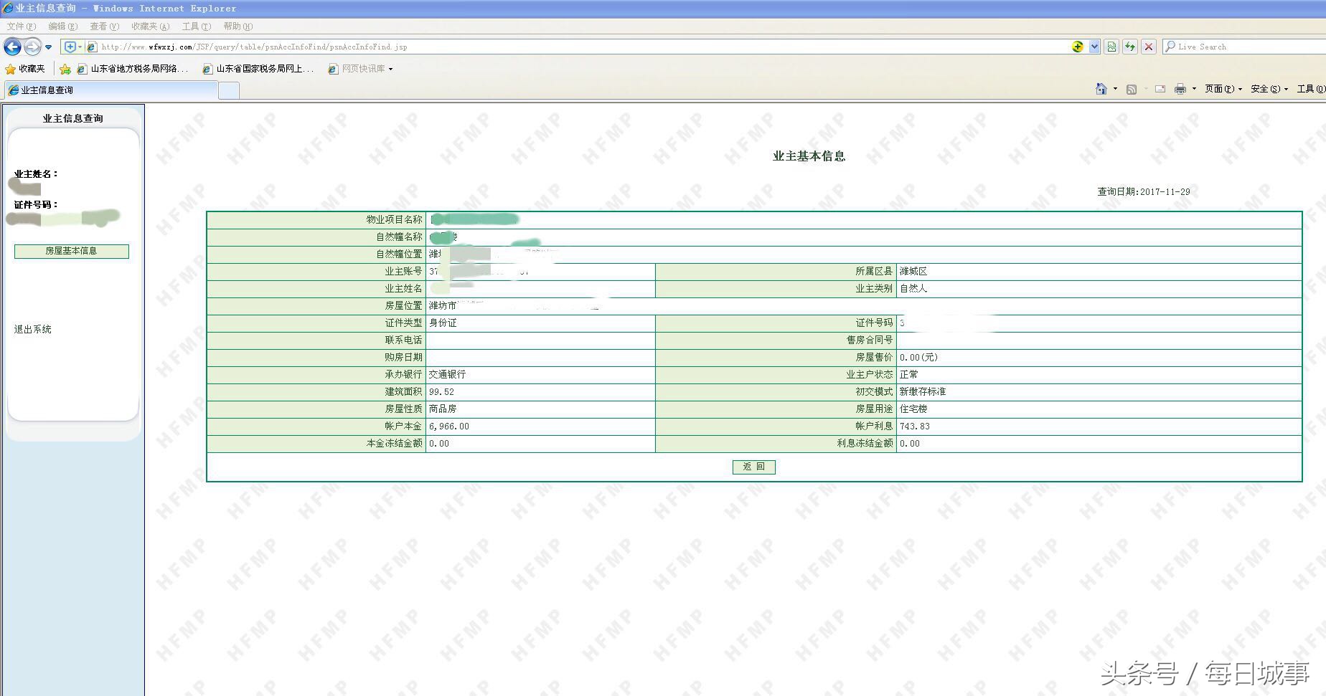Select the 业主户状态 value 正常
This screenshot has height=696, width=1326.
click(908, 374)
